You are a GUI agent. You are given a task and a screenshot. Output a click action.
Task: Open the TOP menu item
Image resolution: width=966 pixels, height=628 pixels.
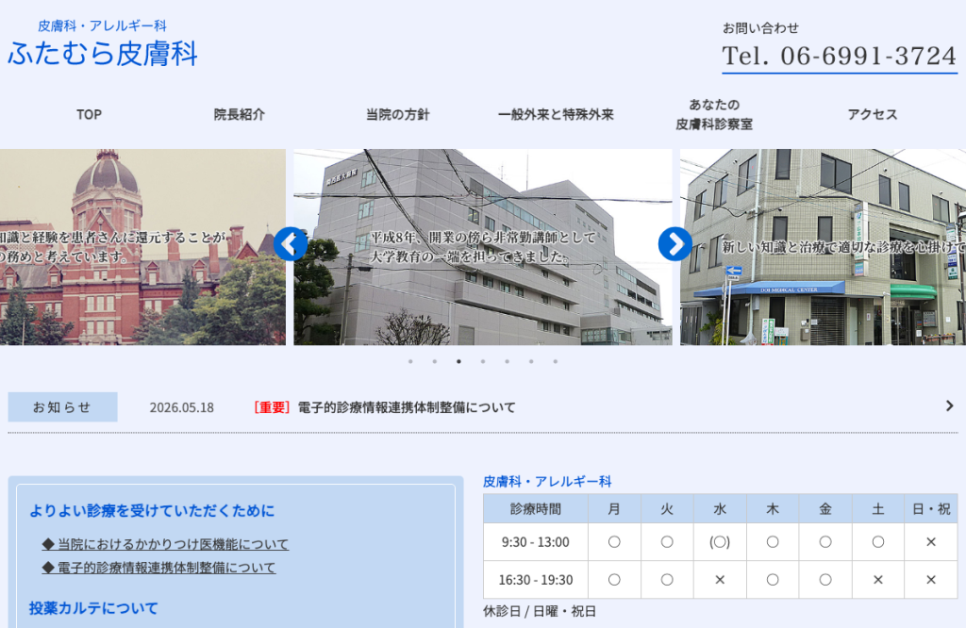[x=90, y=114]
